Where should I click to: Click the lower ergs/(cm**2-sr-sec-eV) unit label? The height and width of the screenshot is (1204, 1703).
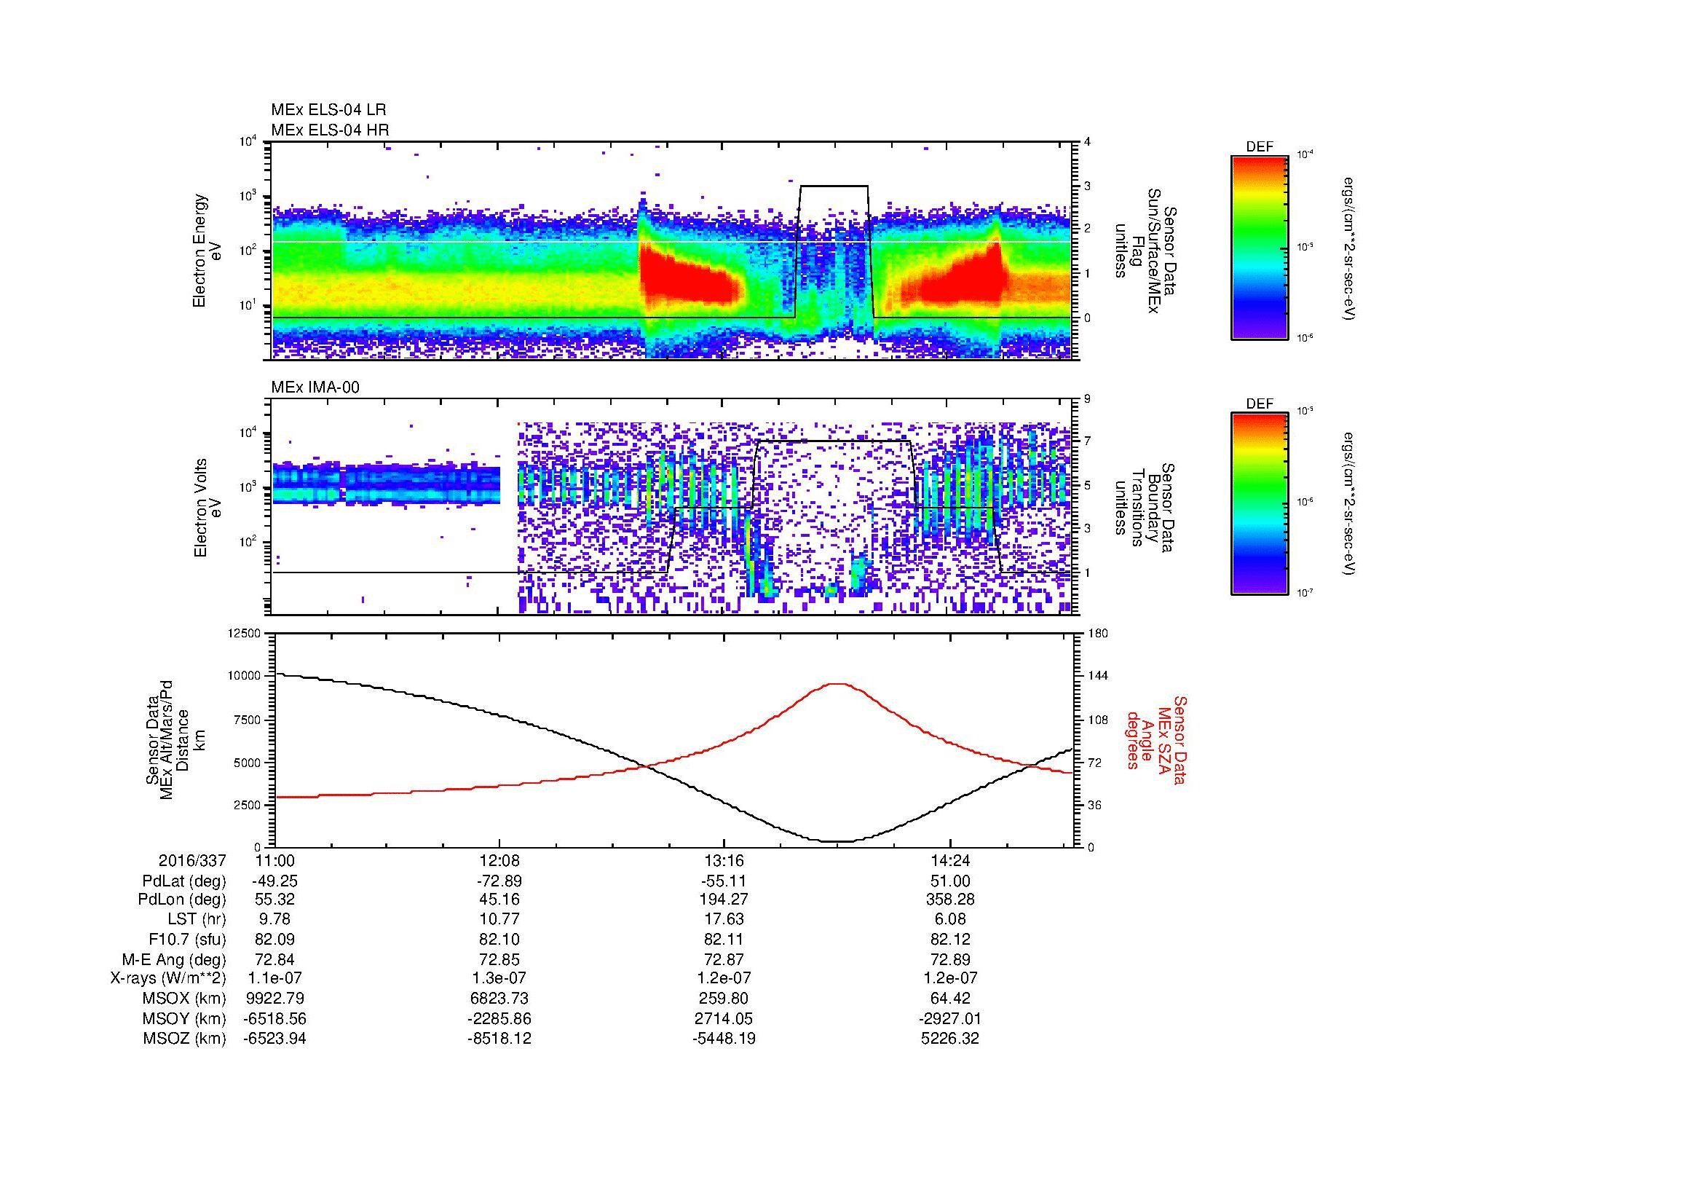(1348, 505)
